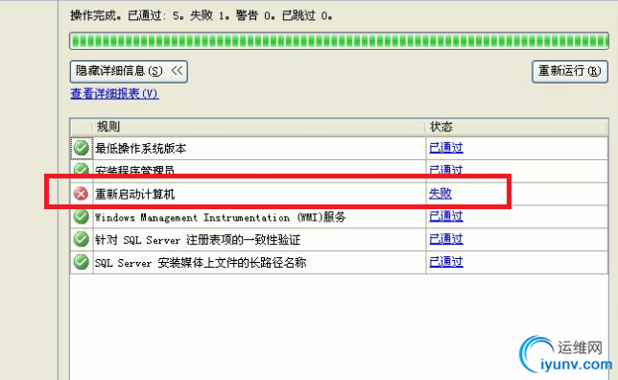The image size is (618, 380).
Task: Open 已通过 link for 安装程序管理员 rule
Action: pos(446,170)
